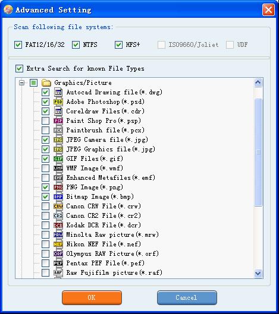Click the PSD icon for Adobe Photoshop
The image size is (279, 314).
click(x=58, y=102)
